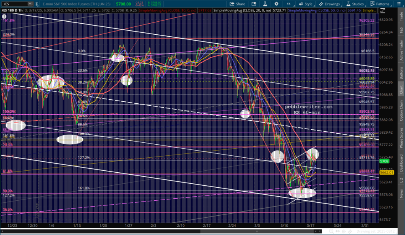Open the list menu icon at top right

click(401, 4)
